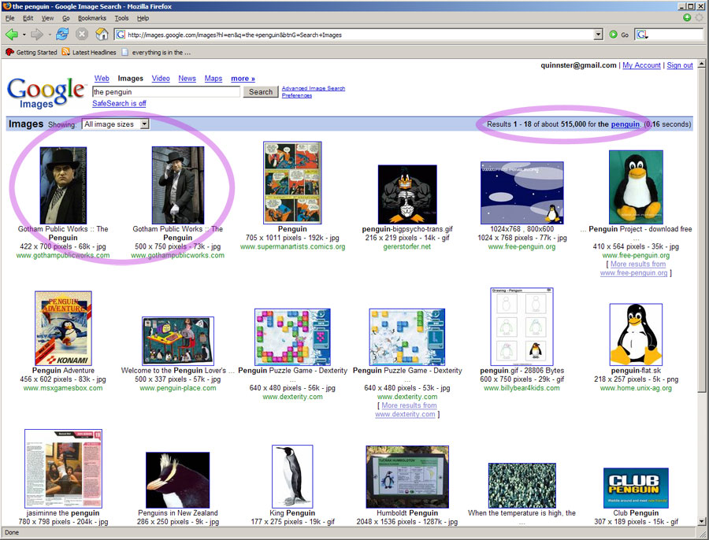Open the View menu

coord(47,18)
